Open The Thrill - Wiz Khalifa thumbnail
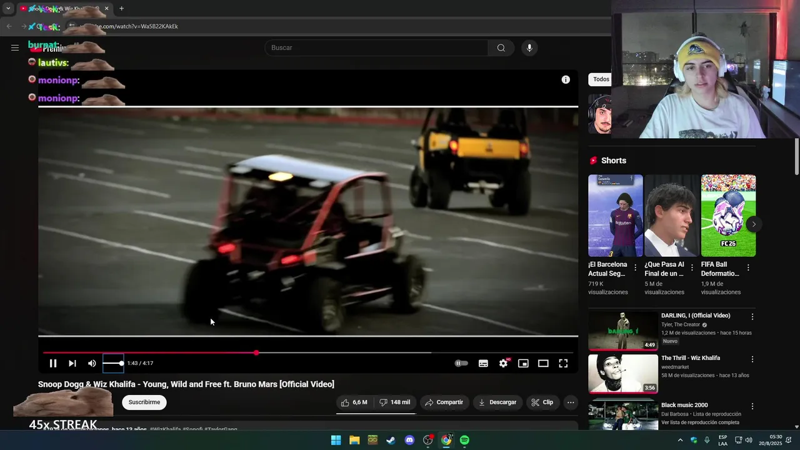Screen dimensions: 800x450 [623, 374]
